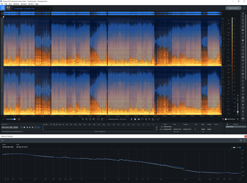Click horizontal zoom in magnifier at bottom right

pyautogui.click(x=238, y=119)
